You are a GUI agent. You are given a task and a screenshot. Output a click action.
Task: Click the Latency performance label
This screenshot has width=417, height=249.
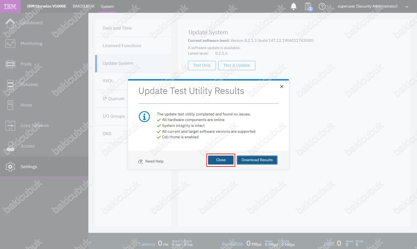point(147,244)
